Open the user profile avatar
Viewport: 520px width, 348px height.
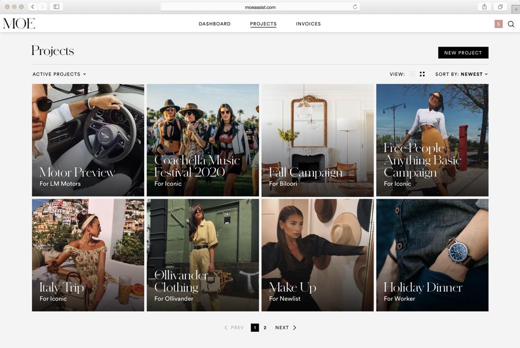498,24
